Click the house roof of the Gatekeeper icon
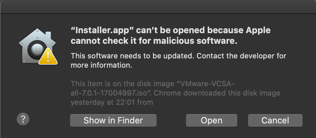316x138 pixels. pyautogui.click(x=36, y=36)
